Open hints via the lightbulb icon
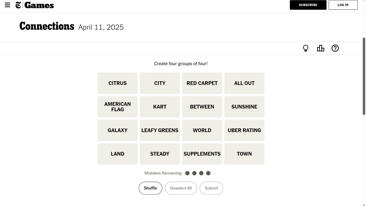 click(306, 48)
